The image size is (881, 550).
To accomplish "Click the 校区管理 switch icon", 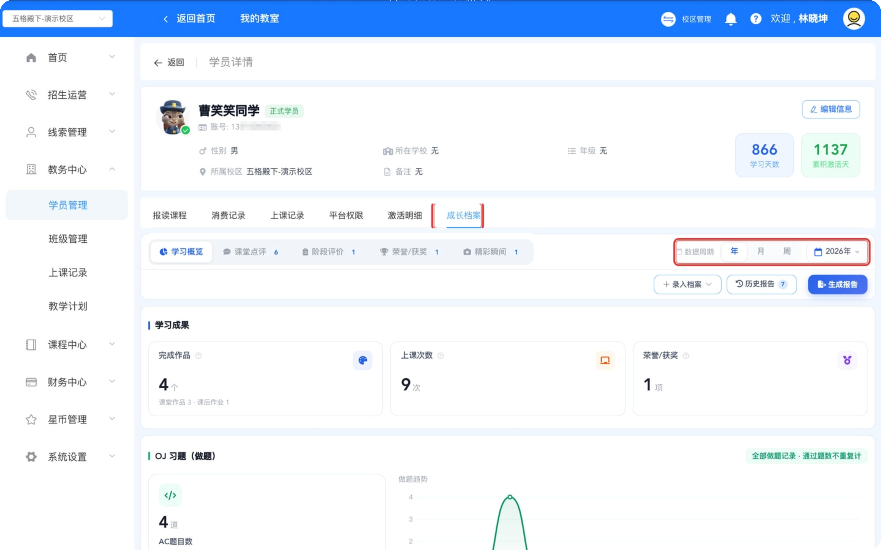I will 668,19.
